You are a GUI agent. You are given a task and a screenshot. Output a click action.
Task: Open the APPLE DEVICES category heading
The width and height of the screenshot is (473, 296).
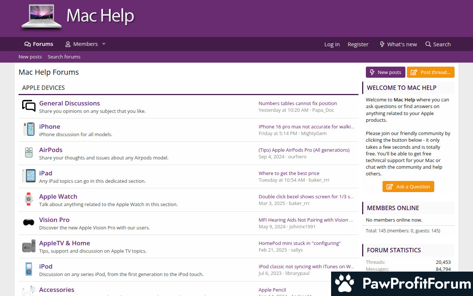click(x=44, y=88)
